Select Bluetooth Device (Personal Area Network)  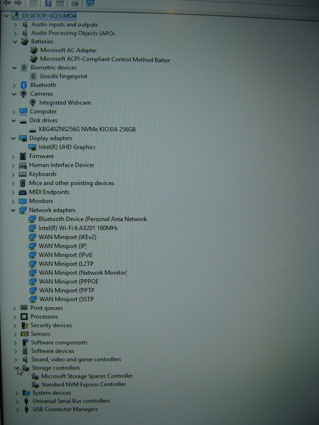(93, 219)
